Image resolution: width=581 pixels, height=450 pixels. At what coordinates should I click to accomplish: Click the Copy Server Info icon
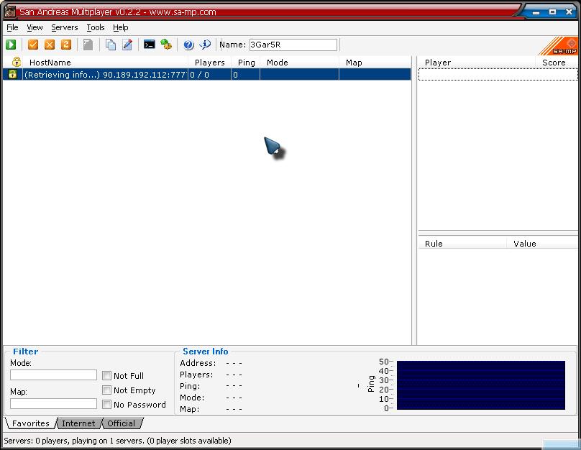tap(111, 45)
